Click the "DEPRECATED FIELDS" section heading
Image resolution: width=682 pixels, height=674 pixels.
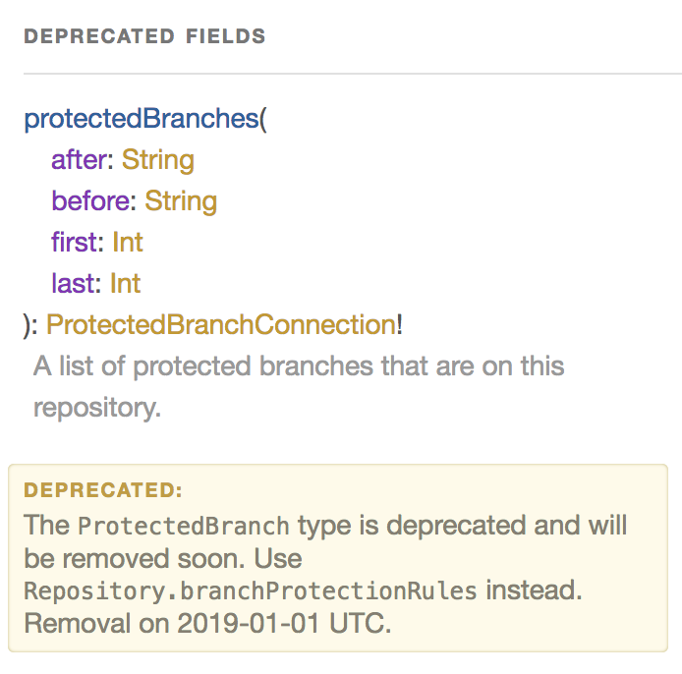(x=144, y=37)
